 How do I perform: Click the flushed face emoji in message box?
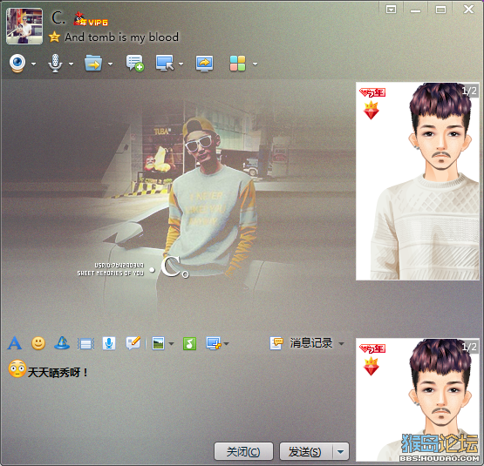click(x=17, y=368)
